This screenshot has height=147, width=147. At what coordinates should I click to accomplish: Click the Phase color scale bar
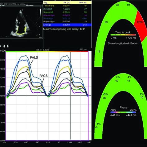tap(123, 112)
